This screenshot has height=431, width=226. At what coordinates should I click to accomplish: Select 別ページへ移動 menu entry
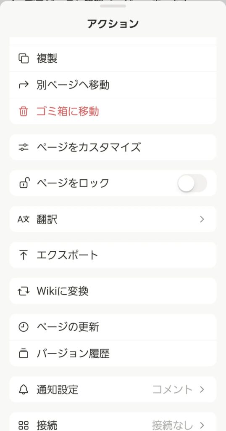113,85
